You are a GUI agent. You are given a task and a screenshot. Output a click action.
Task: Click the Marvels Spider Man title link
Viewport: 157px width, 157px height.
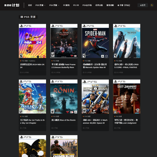click(95, 66)
